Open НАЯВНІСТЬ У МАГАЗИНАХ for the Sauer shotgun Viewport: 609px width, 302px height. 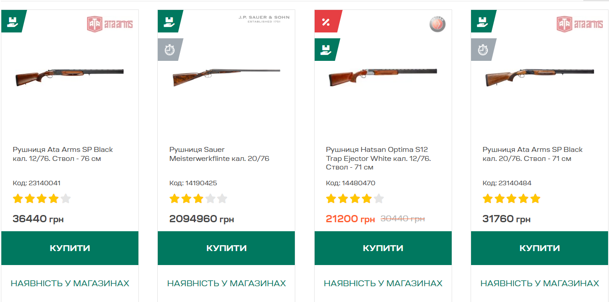point(226,284)
